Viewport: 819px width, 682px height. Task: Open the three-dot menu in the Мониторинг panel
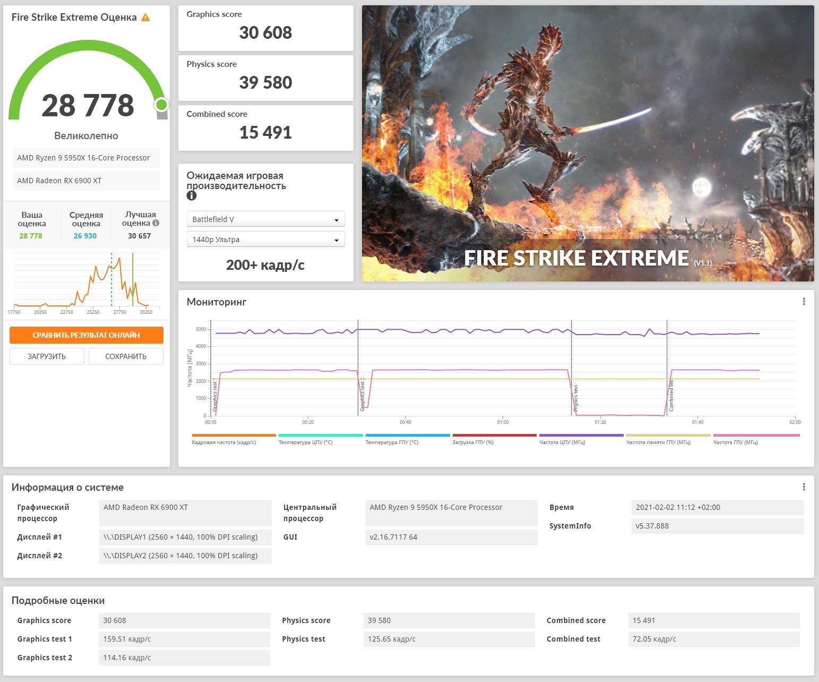[804, 302]
